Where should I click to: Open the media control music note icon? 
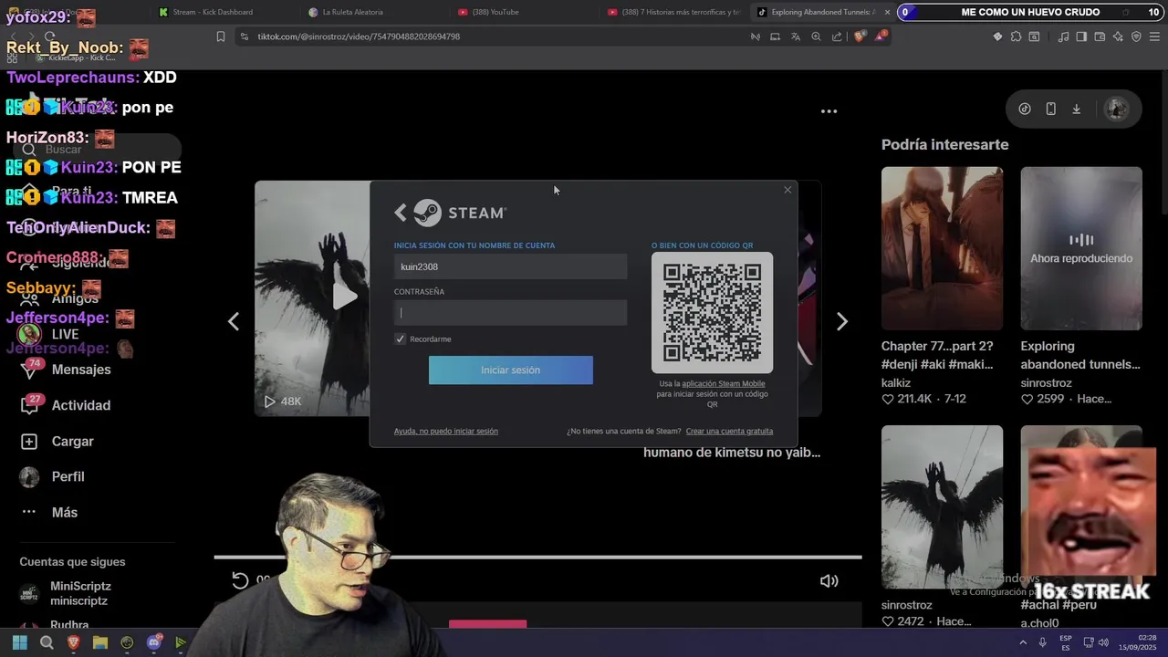point(1063,36)
